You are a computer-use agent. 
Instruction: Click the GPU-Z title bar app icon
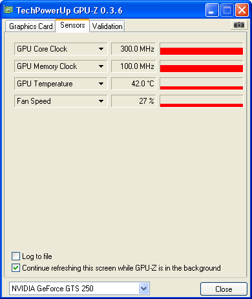point(8,10)
